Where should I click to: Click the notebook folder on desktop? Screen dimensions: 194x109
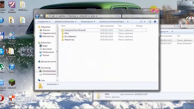pyautogui.click(x=12, y=53)
